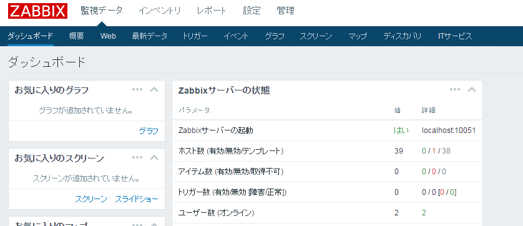Switch to the トリガー tab
523x226 pixels.
tap(195, 36)
